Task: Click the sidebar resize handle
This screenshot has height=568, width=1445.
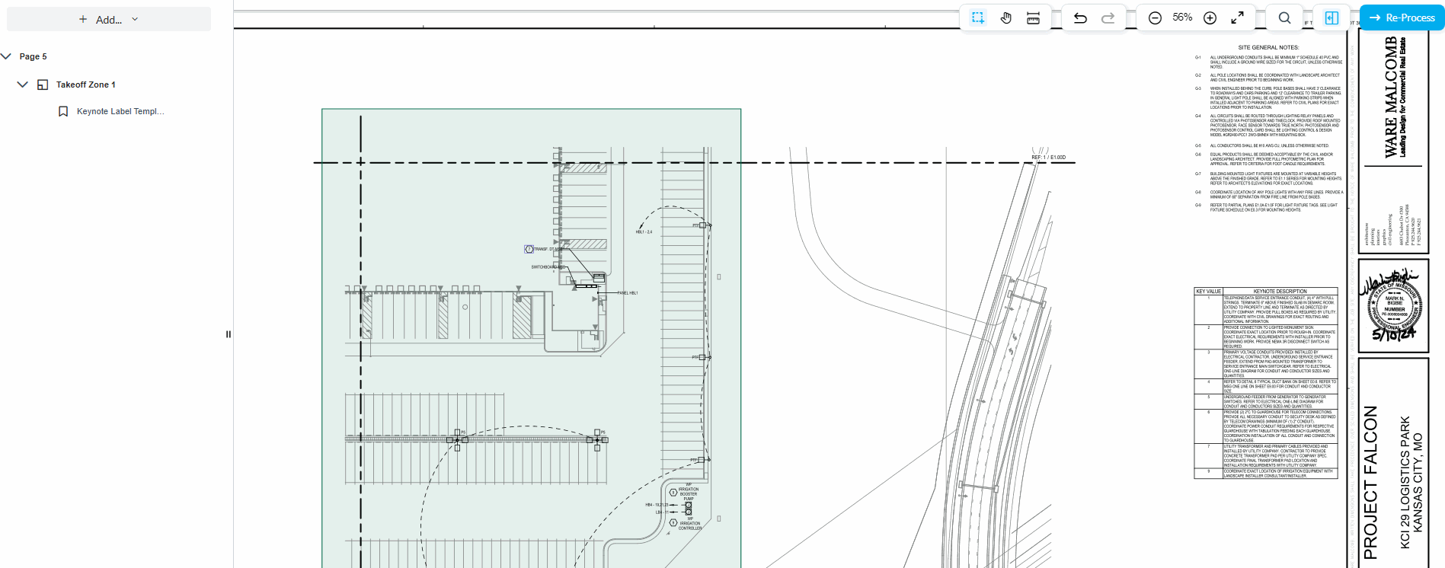Action: pyautogui.click(x=229, y=334)
